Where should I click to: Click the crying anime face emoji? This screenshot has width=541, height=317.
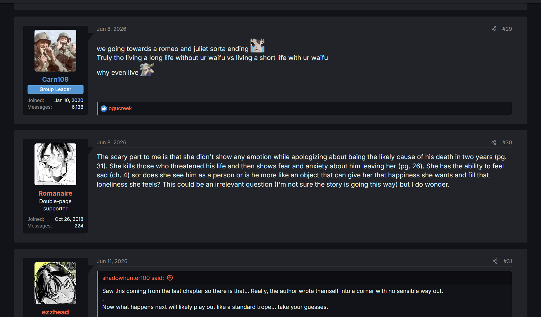pyautogui.click(x=257, y=45)
